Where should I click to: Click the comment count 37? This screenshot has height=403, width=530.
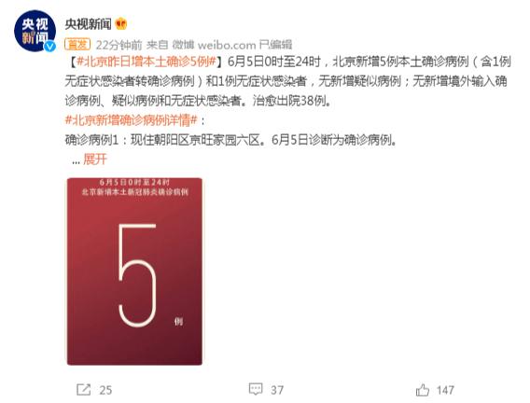277,390
